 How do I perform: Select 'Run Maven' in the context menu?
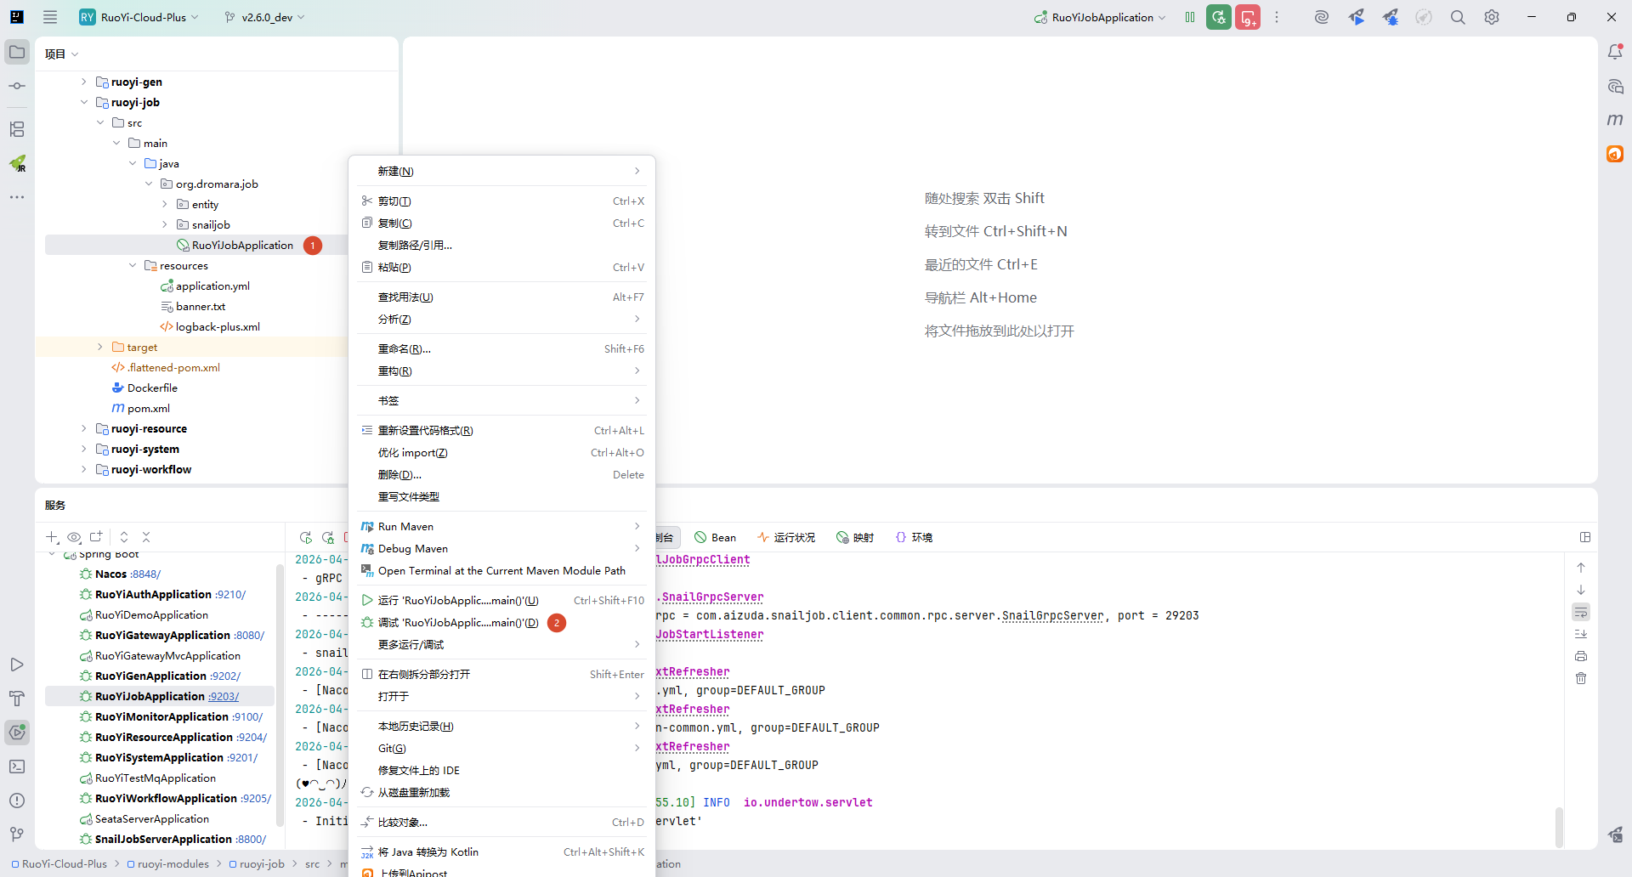coord(405,527)
